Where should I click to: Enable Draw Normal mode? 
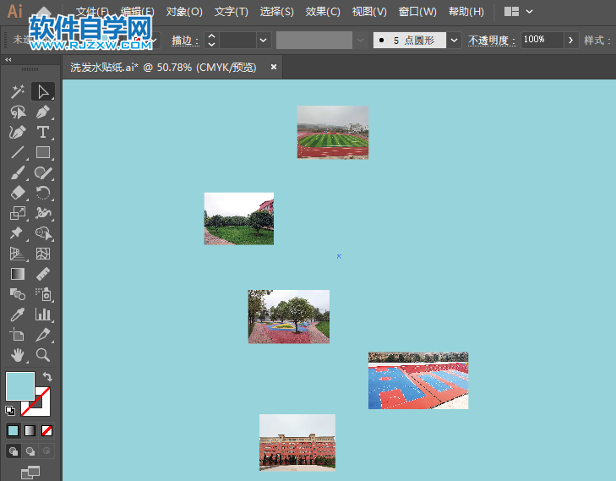pos(14,451)
